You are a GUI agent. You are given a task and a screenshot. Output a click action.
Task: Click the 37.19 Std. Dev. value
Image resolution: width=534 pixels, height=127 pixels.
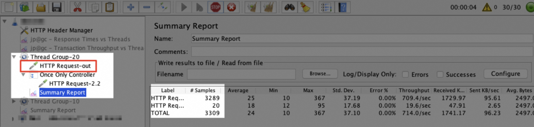pyautogui.click(x=352, y=98)
